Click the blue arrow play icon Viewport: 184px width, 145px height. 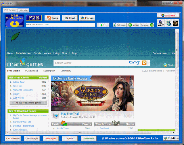(x=56, y=116)
